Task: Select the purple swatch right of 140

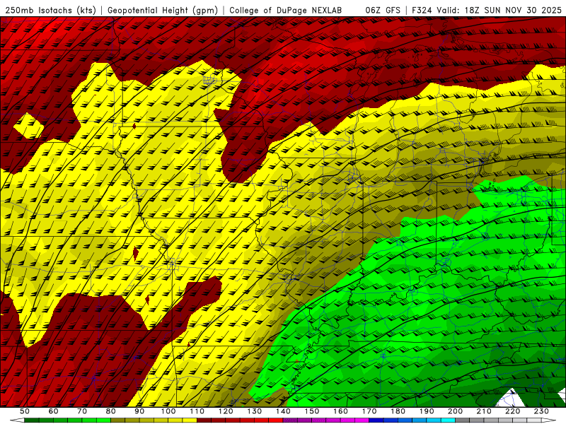Action: point(291,420)
